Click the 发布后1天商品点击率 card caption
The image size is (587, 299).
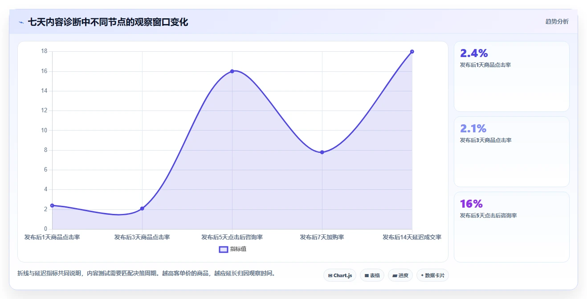coord(485,65)
